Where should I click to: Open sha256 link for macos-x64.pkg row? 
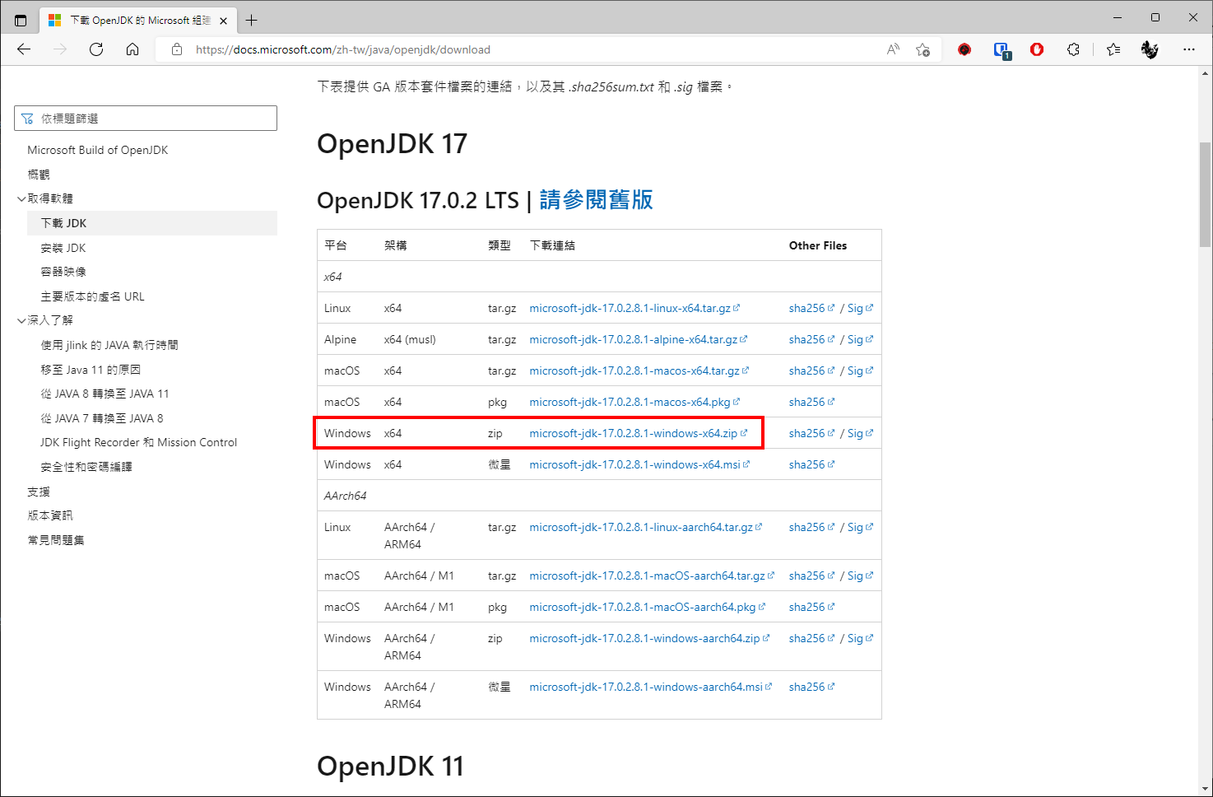tap(811, 402)
